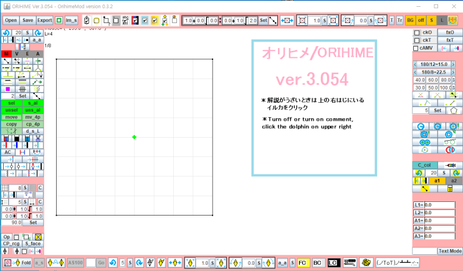This screenshot has height=271, width=463.
Task: Toggle the gray L background lock button
Action: point(442,20)
